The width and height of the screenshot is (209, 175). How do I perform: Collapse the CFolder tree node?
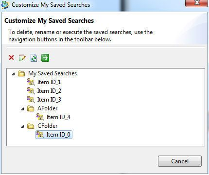(22, 126)
